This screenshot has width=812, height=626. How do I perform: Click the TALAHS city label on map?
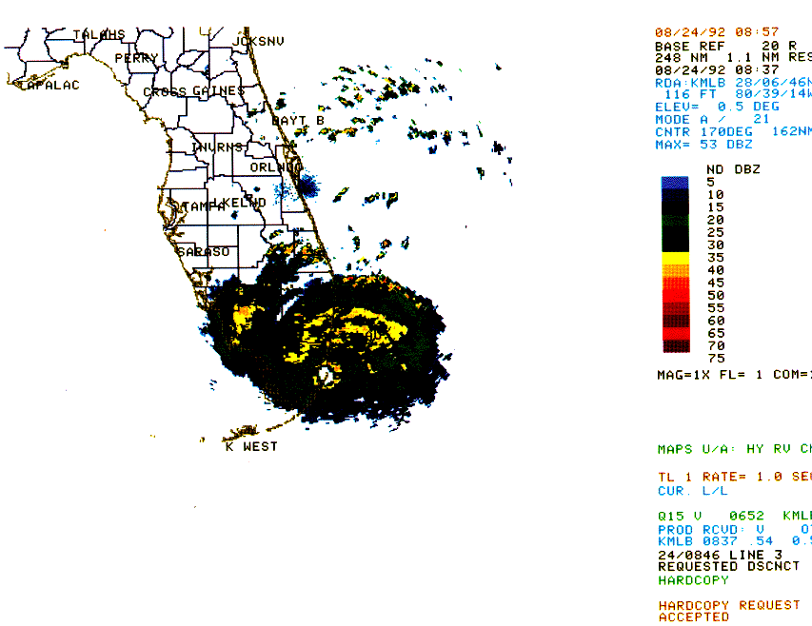pyautogui.click(x=99, y=34)
